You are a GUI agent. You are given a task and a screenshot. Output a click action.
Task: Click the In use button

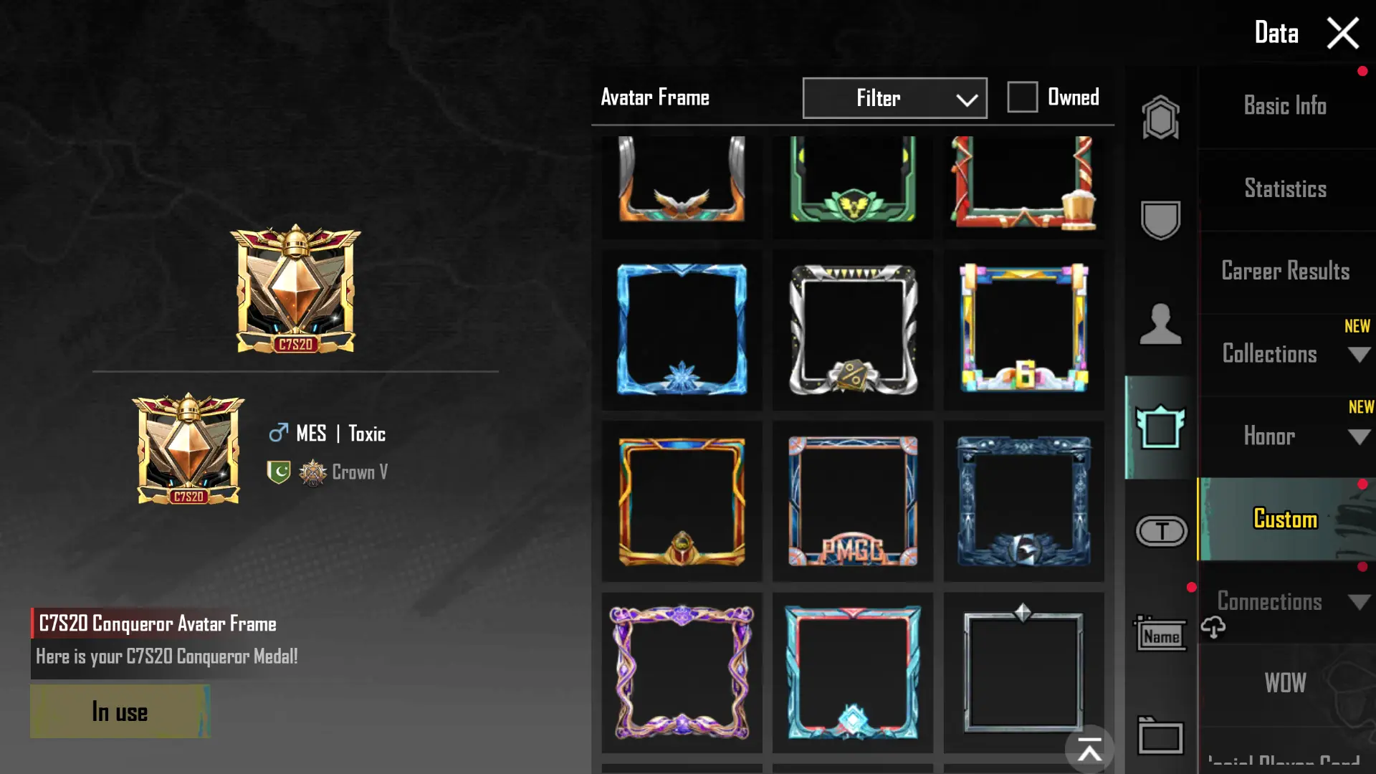pos(120,712)
